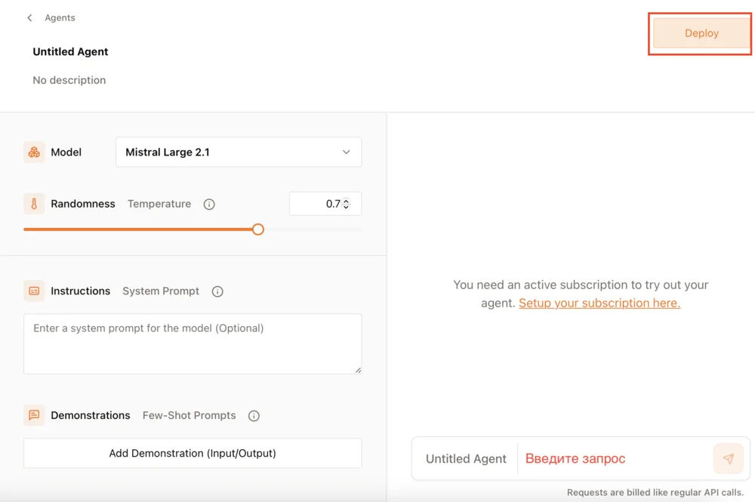Click the send message paper plane icon
Image resolution: width=755 pixels, height=502 pixels.
click(x=728, y=459)
